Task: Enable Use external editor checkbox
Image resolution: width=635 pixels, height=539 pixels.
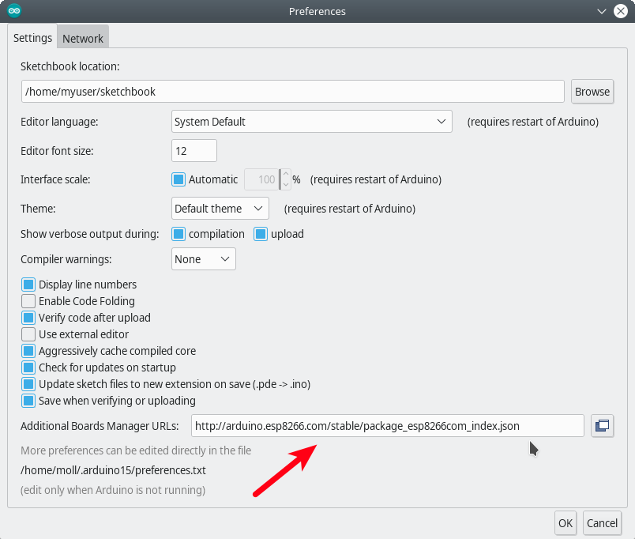Action: [28, 334]
